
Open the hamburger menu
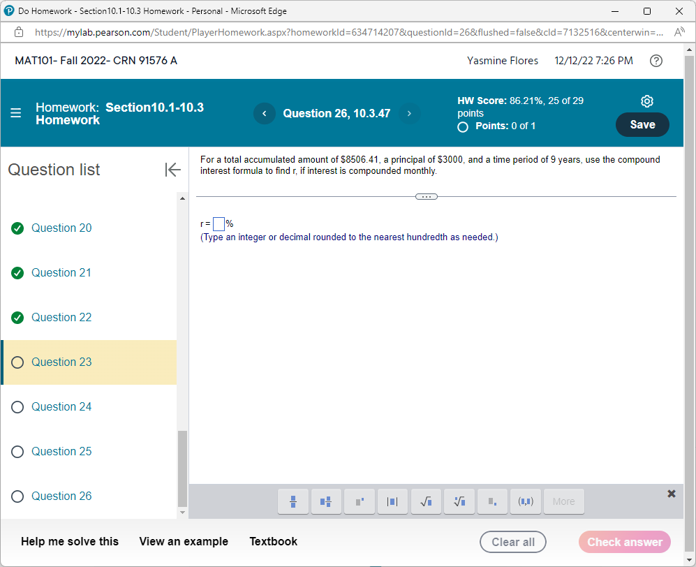point(15,113)
